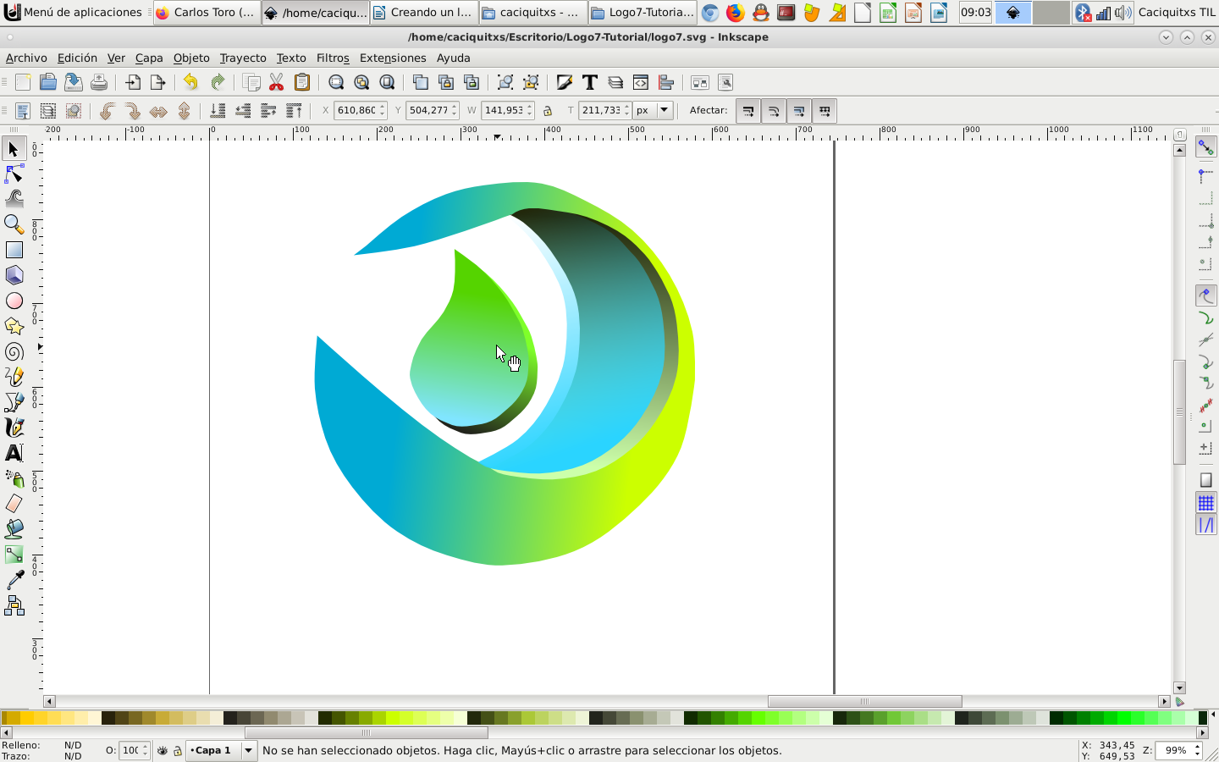Select the Ellipse tool
The height and width of the screenshot is (762, 1219).
click(x=14, y=301)
